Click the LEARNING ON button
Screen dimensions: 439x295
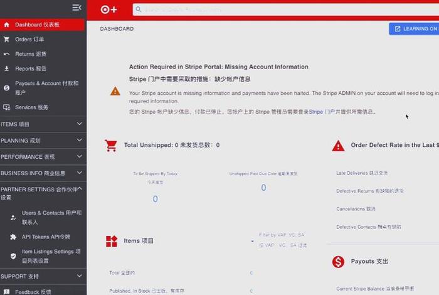tap(414, 29)
